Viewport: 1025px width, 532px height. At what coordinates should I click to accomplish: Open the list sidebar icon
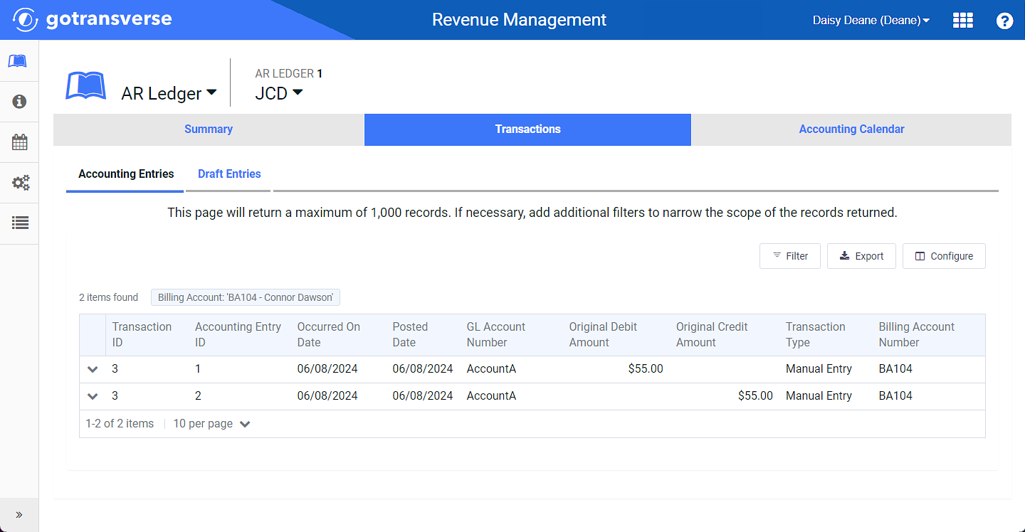coord(20,223)
